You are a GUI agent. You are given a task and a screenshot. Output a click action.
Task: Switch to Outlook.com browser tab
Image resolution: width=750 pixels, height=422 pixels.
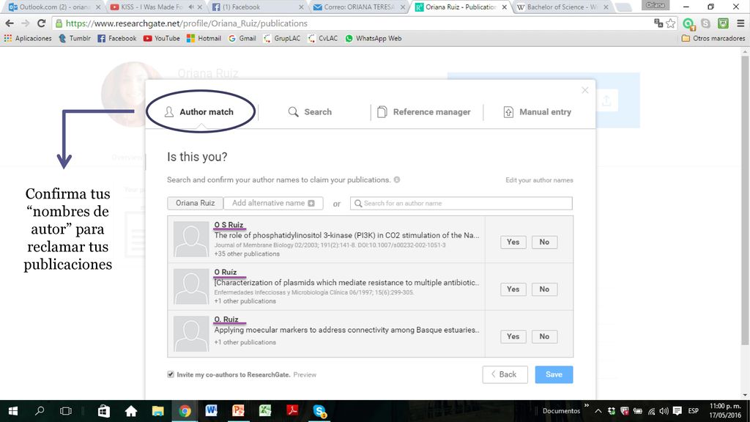54,7
